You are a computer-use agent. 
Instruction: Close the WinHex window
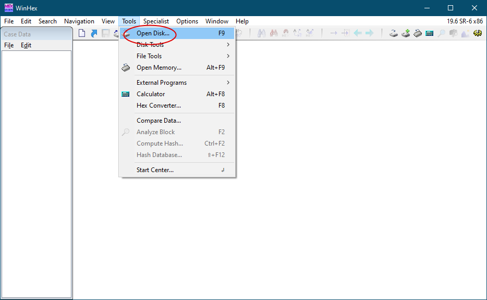[474, 8]
